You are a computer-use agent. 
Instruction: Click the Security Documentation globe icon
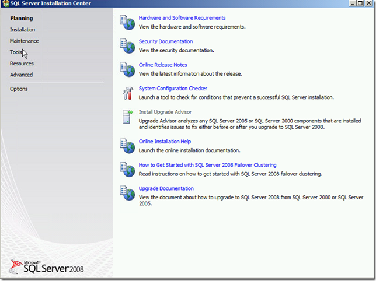point(127,46)
